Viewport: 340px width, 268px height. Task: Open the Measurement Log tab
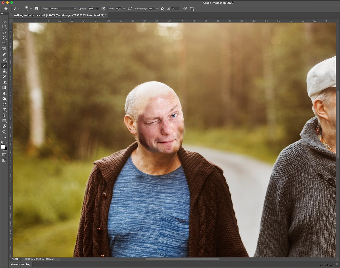[x=20, y=264]
